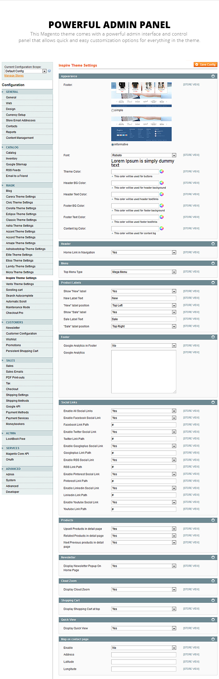Open the "New" label position dropdown
This screenshot has width=219, height=679.
pyautogui.click(x=144, y=305)
